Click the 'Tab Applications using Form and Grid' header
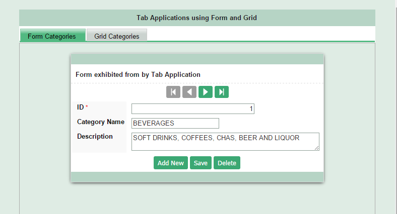Screen dimensions: 397x214 pos(196,18)
